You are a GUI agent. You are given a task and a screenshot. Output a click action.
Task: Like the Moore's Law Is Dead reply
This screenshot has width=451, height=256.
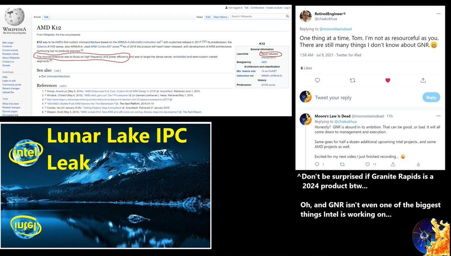tap(368, 164)
